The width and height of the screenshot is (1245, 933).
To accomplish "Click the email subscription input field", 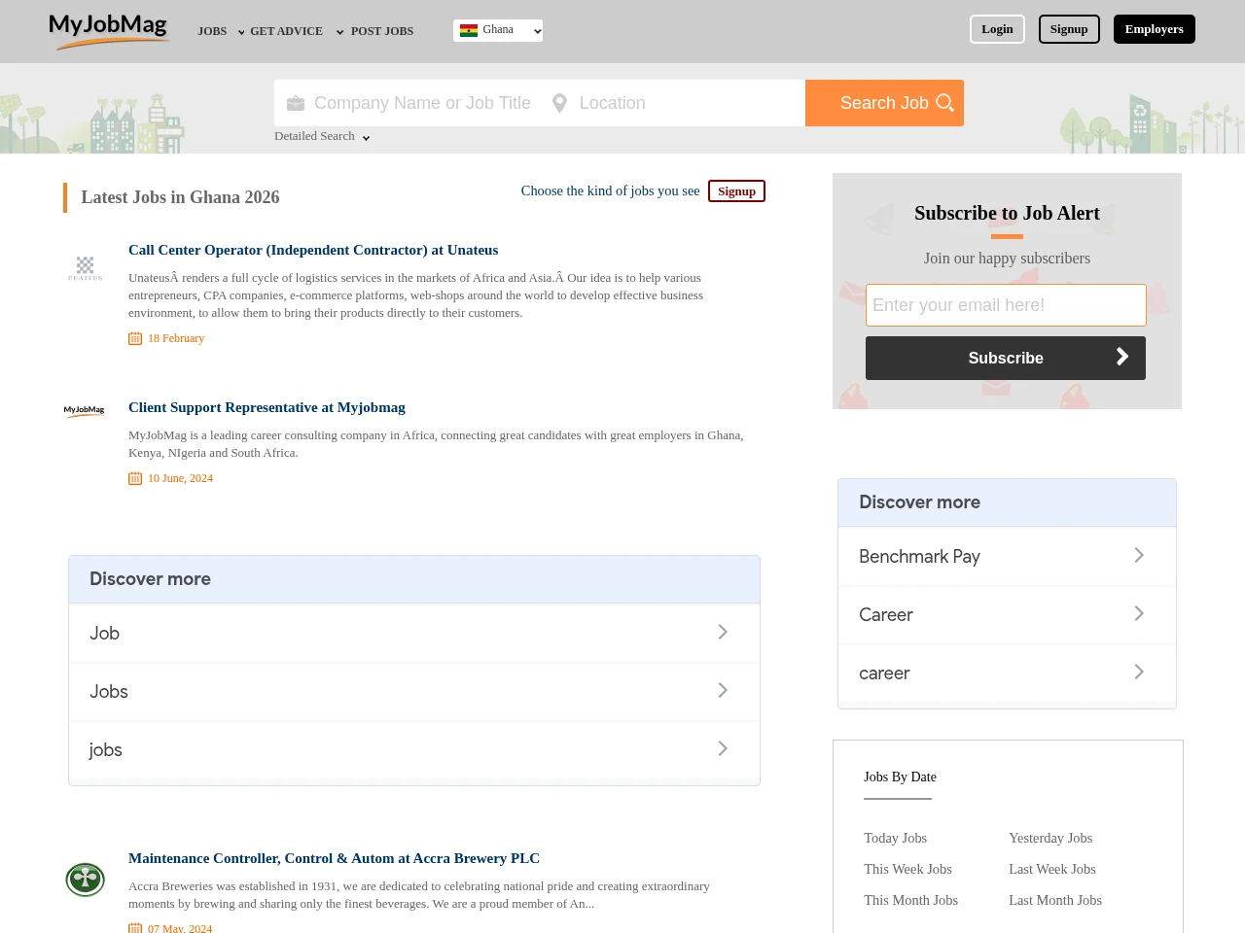I will (1006, 305).
